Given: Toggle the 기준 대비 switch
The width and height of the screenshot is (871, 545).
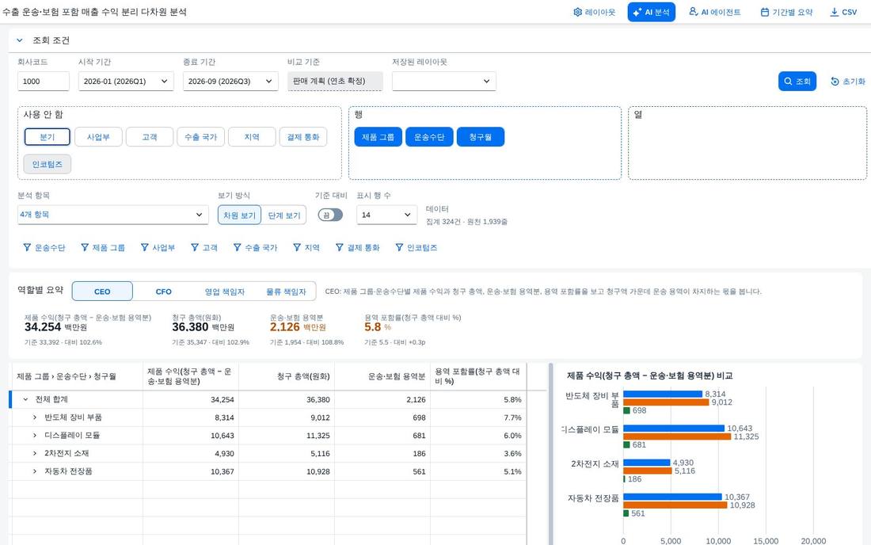Looking at the screenshot, I should (x=330, y=215).
